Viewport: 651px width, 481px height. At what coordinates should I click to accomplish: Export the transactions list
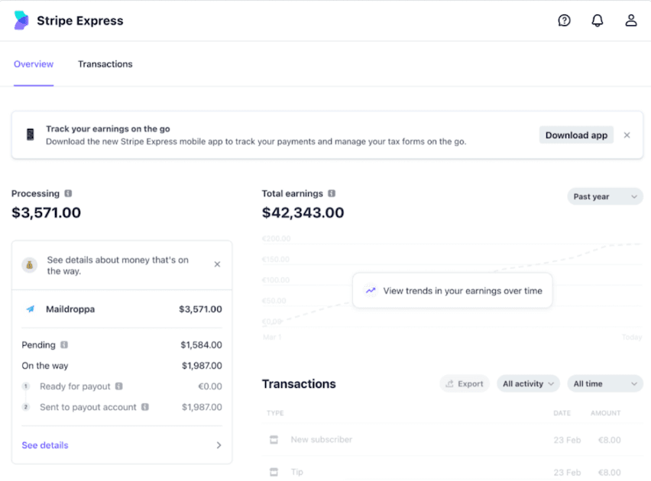464,383
